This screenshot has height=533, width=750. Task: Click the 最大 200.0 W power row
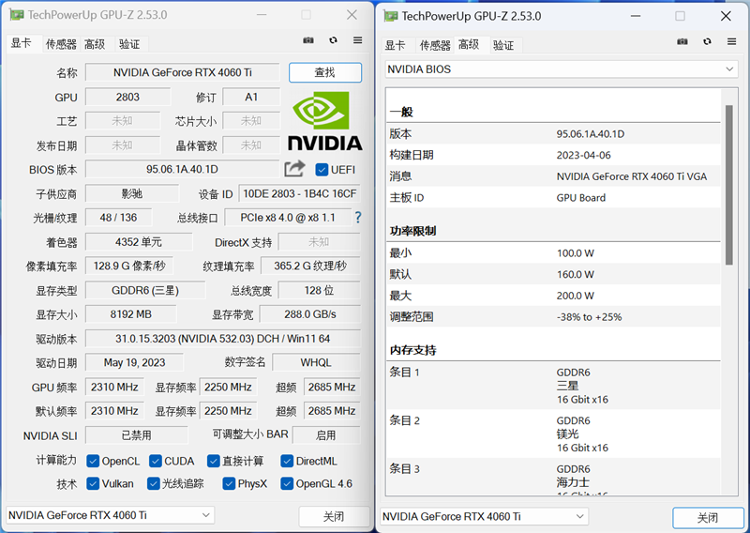(x=553, y=296)
